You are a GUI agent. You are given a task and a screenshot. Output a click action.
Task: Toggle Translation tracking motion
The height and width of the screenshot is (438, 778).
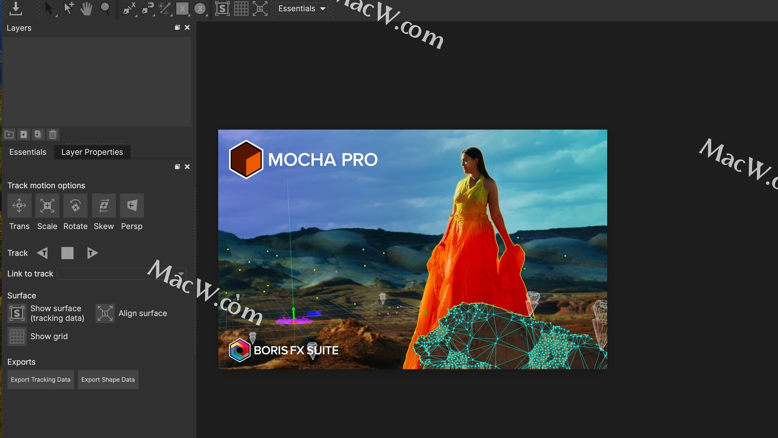coord(19,206)
